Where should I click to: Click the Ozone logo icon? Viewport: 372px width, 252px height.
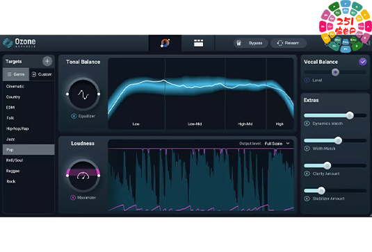(x=8, y=43)
